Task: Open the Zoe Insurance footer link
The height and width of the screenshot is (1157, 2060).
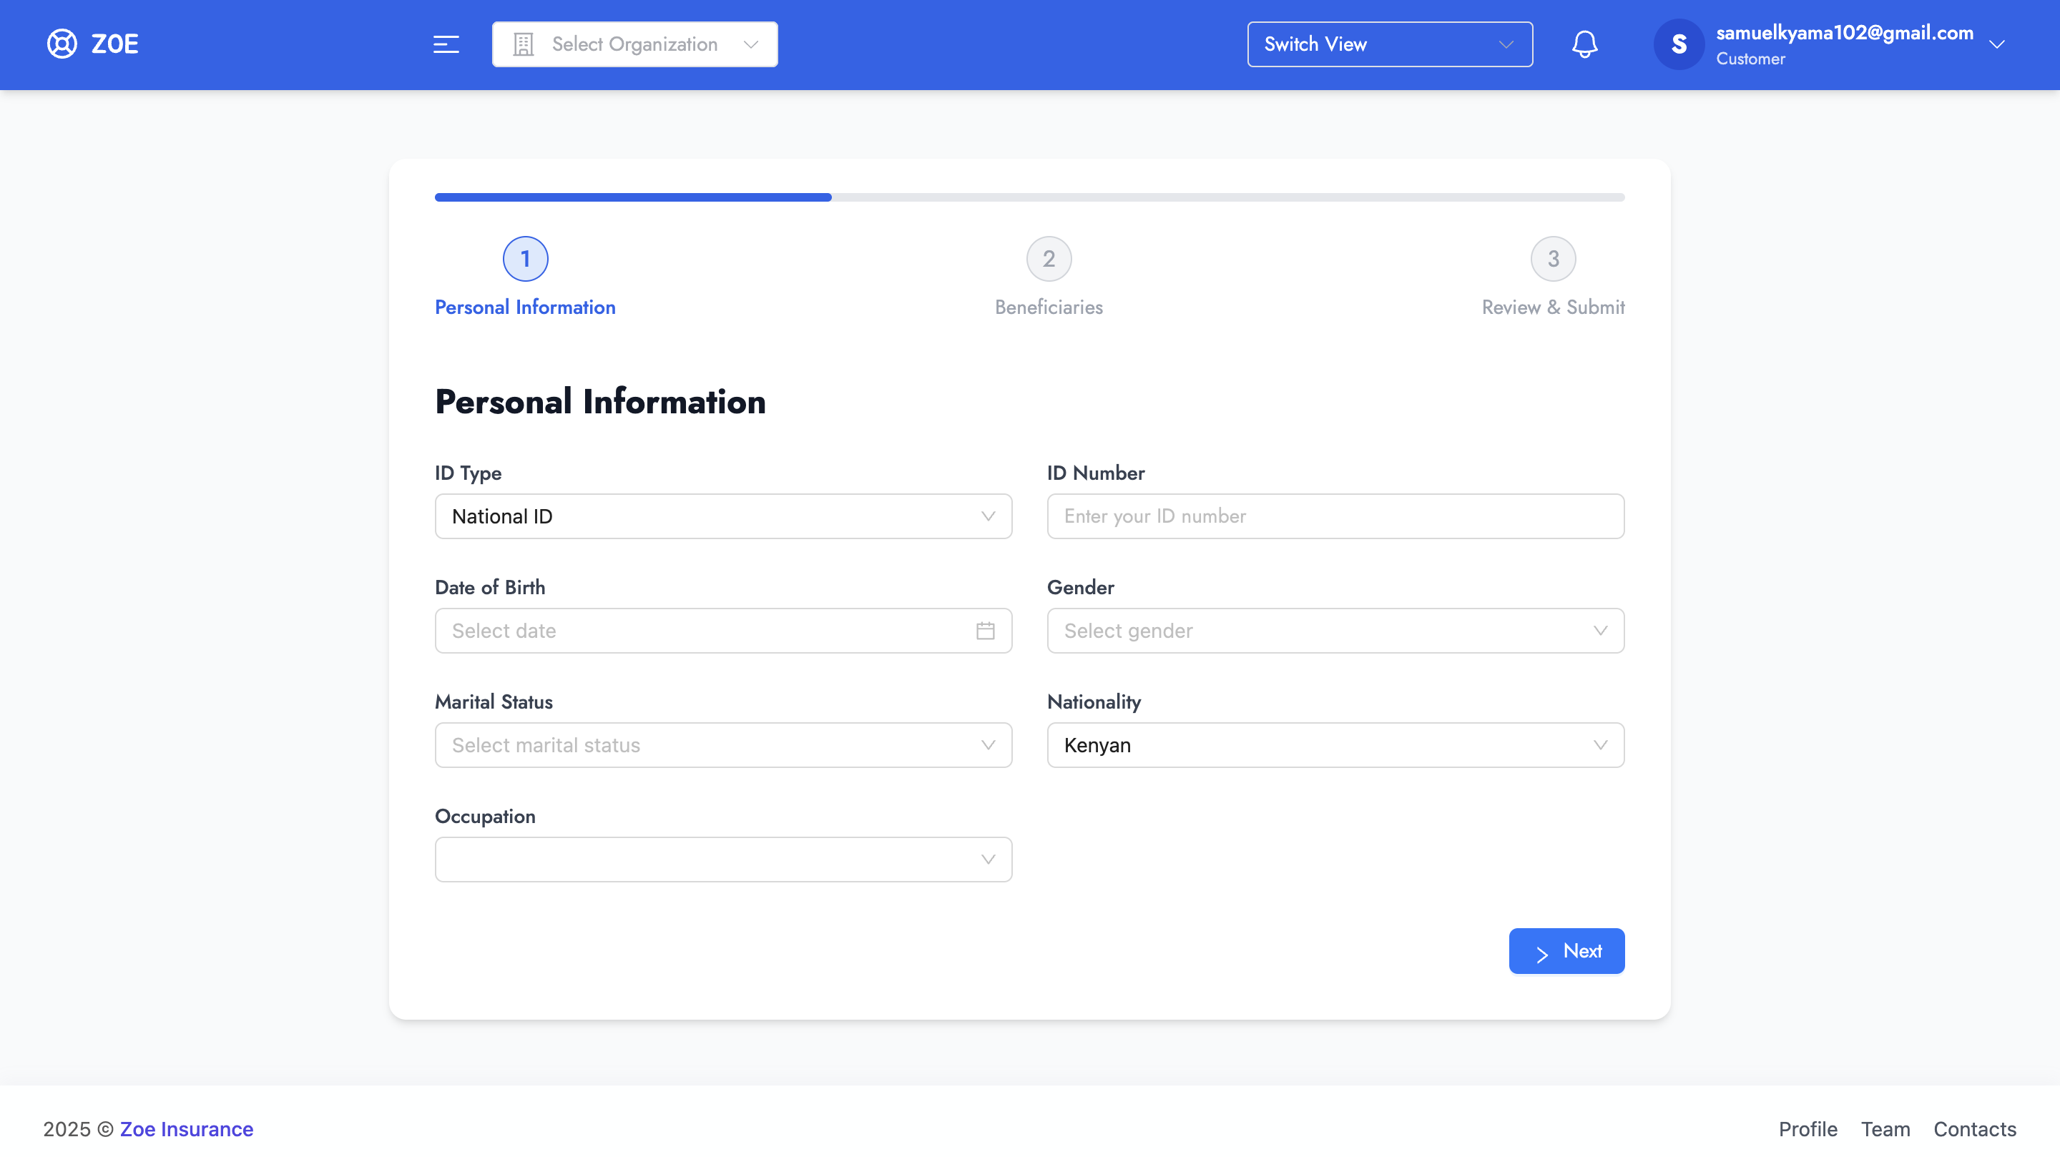Action: tap(186, 1129)
